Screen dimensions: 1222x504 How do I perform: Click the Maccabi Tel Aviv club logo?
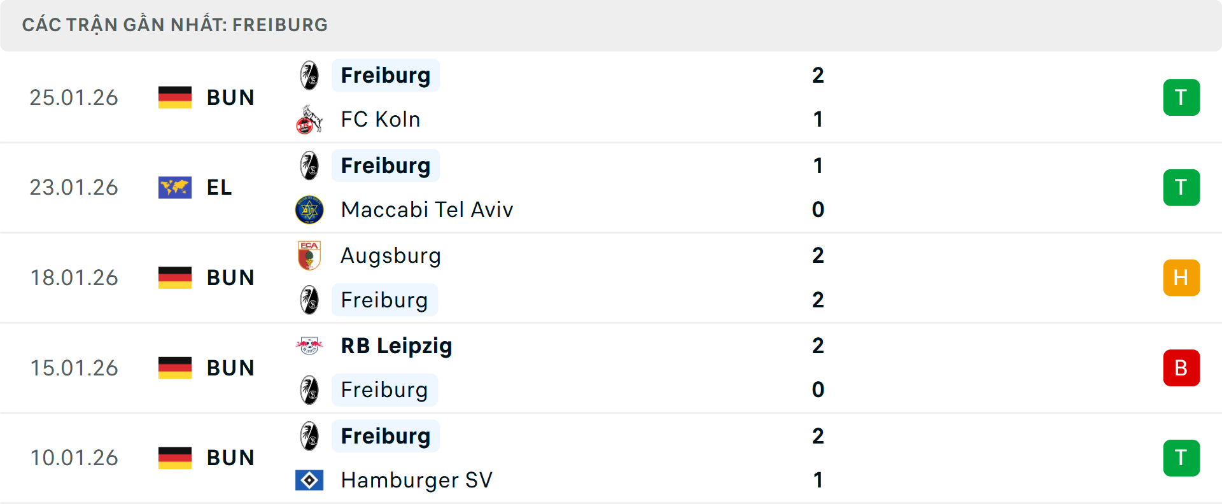[x=310, y=209]
